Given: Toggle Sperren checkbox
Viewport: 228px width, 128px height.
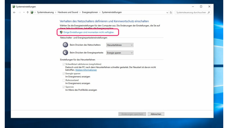Looking at the screenshot, I should coord(64,87).
